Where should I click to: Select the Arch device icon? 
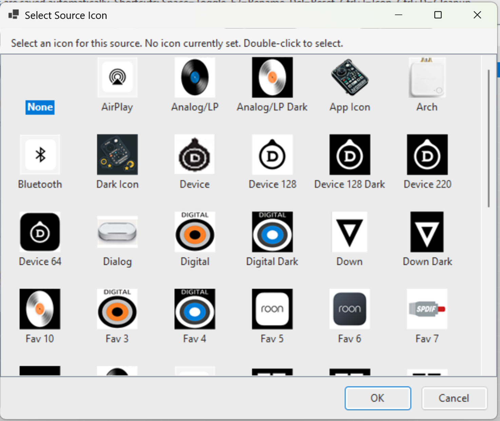point(427,77)
